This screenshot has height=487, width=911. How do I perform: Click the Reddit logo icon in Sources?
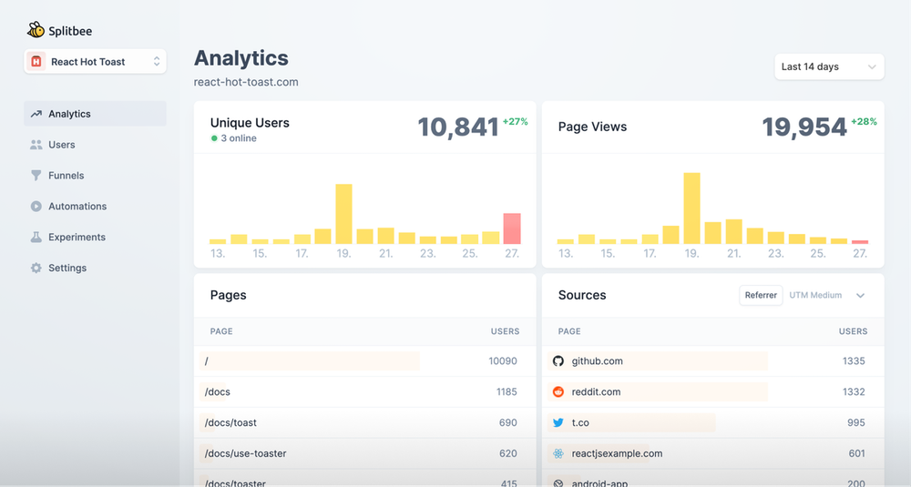coord(558,391)
